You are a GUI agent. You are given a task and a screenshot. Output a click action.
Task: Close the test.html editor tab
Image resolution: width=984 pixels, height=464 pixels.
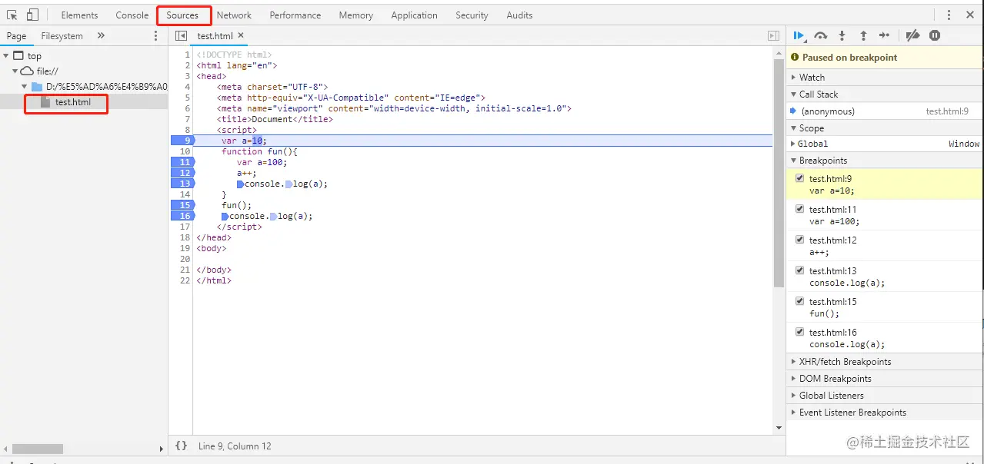pos(241,35)
